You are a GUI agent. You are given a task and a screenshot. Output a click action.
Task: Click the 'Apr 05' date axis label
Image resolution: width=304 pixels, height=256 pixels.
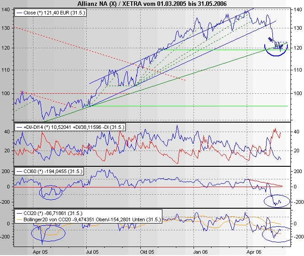point(40,252)
